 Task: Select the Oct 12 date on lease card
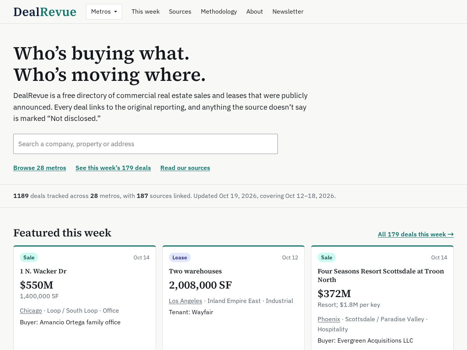coord(290,257)
